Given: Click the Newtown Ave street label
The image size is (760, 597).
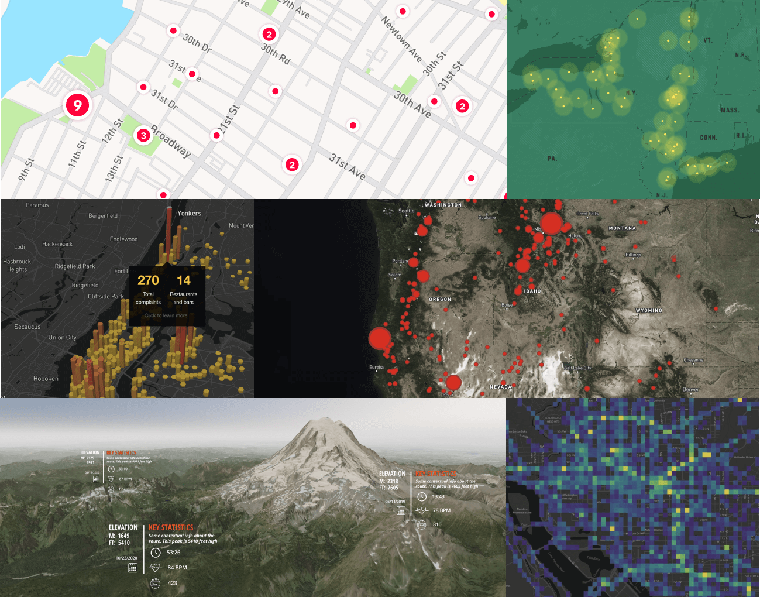Looking at the screenshot, I should [x=401, y=39].
